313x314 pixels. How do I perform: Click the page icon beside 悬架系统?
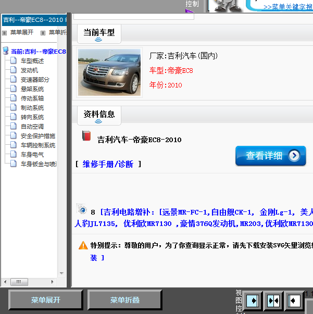[x=14, y=89]
